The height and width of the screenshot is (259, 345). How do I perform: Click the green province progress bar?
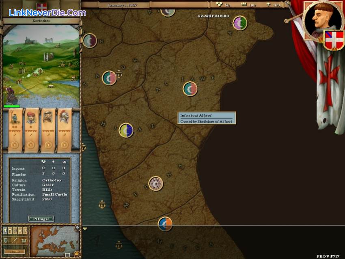11,105
